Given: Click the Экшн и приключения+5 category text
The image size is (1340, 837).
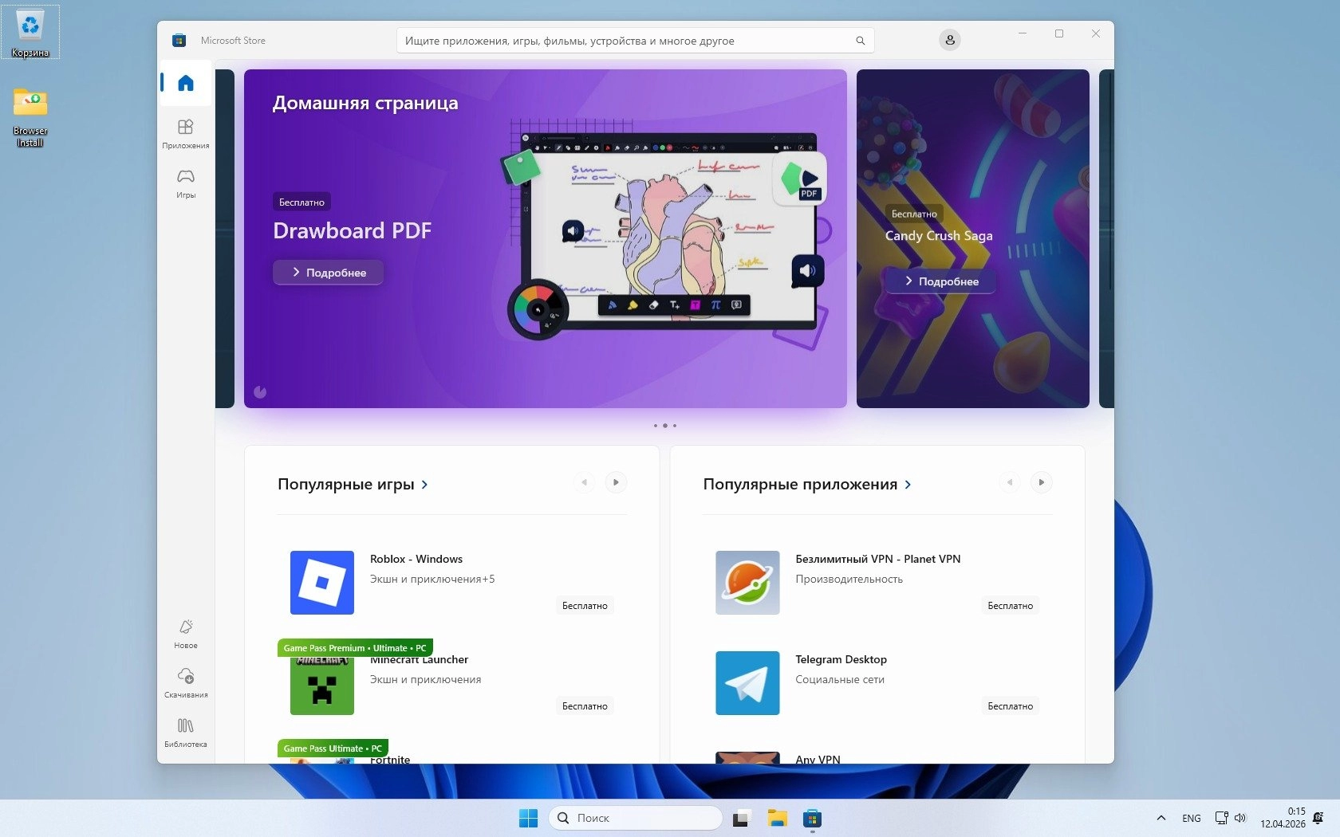Looking at the screenshot, I should tap(432, 580).
